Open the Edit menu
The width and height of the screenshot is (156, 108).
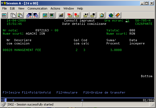[12, 8]
